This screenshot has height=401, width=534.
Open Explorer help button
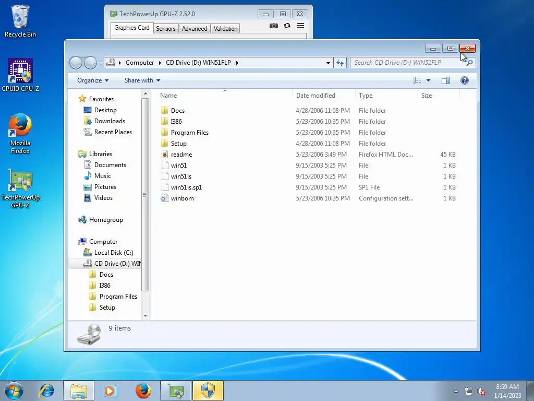(465, 80)
